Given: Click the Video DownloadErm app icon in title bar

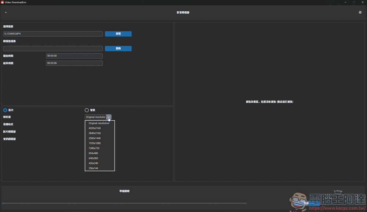Looking at the screenshot, I should pyautogui.click(x=2, y=2).
